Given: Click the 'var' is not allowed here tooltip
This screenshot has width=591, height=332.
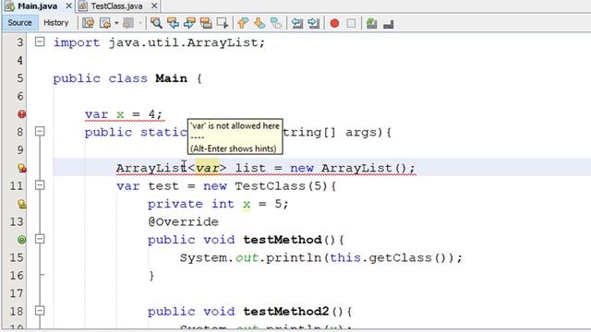Looking at the screenshot, I should (235, 136).
